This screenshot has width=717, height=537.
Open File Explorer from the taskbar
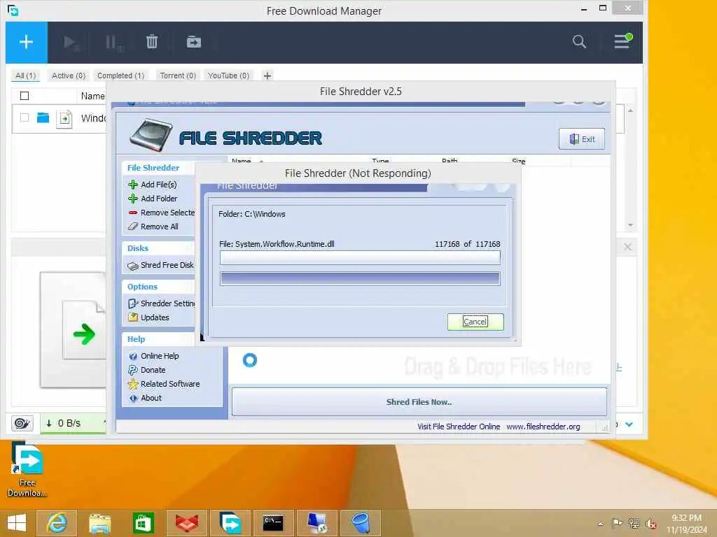pyautogui.click(x=99, y=523)
